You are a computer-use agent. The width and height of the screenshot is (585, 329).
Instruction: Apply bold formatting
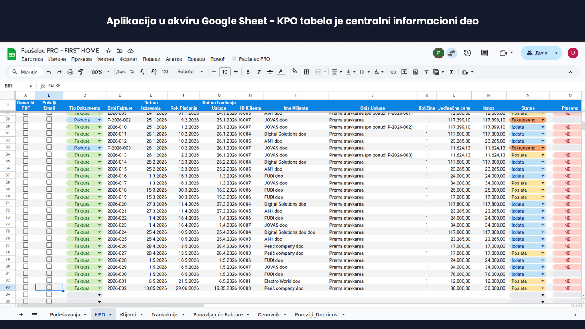click(248, 72)
